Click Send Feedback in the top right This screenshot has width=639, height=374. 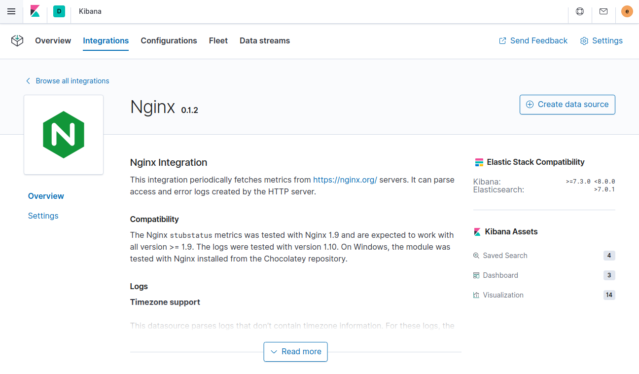532,40
